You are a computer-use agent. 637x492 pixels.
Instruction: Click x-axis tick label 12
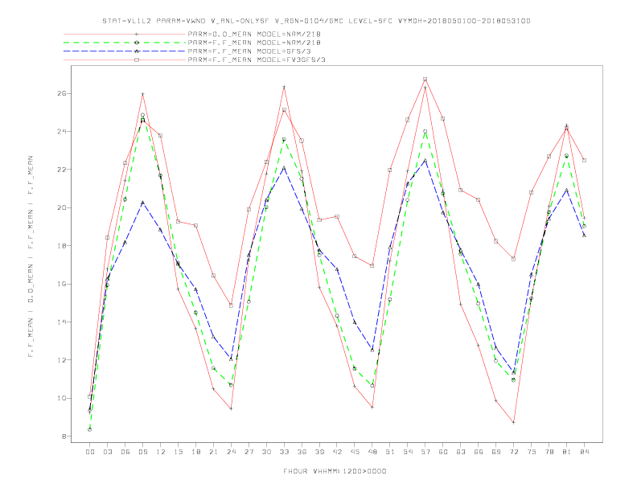click(161, 452)
